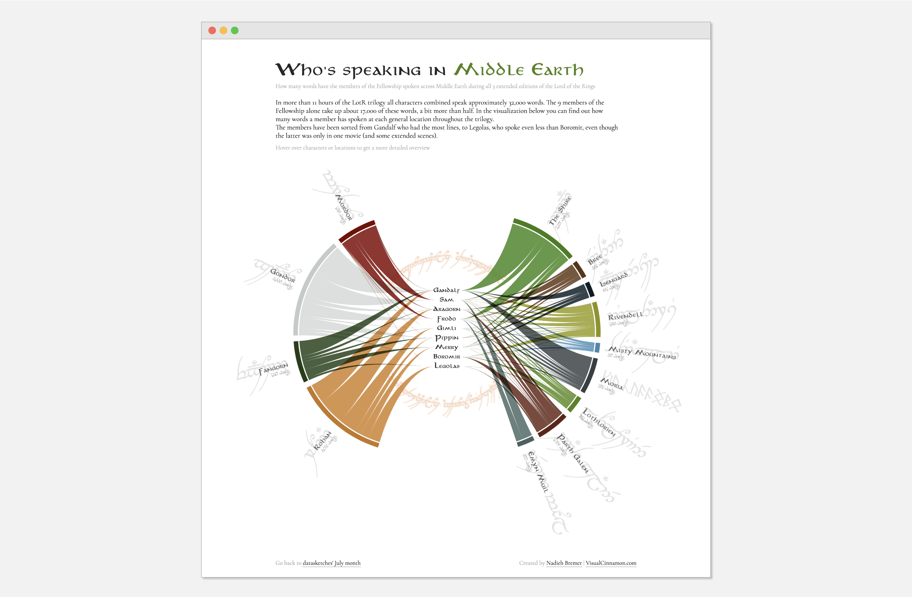Click the Misty Mountains location label
Screen dimensions: 912x597
pyautogui.click(x=643, y=353)
